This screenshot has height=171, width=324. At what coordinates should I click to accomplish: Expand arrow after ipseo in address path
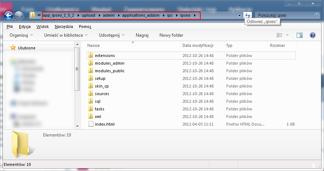click(194, 15)
